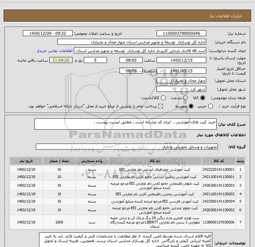This screenshot has height=247, width=255.
Task: Click the تعداد / مقدار column header
Action: [59, 161]
